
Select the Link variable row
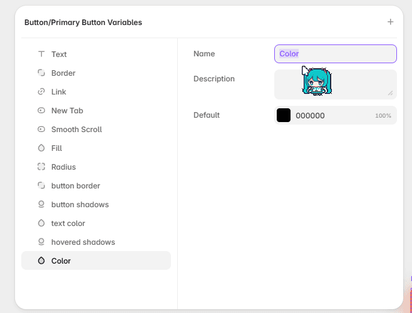point(96,92)
